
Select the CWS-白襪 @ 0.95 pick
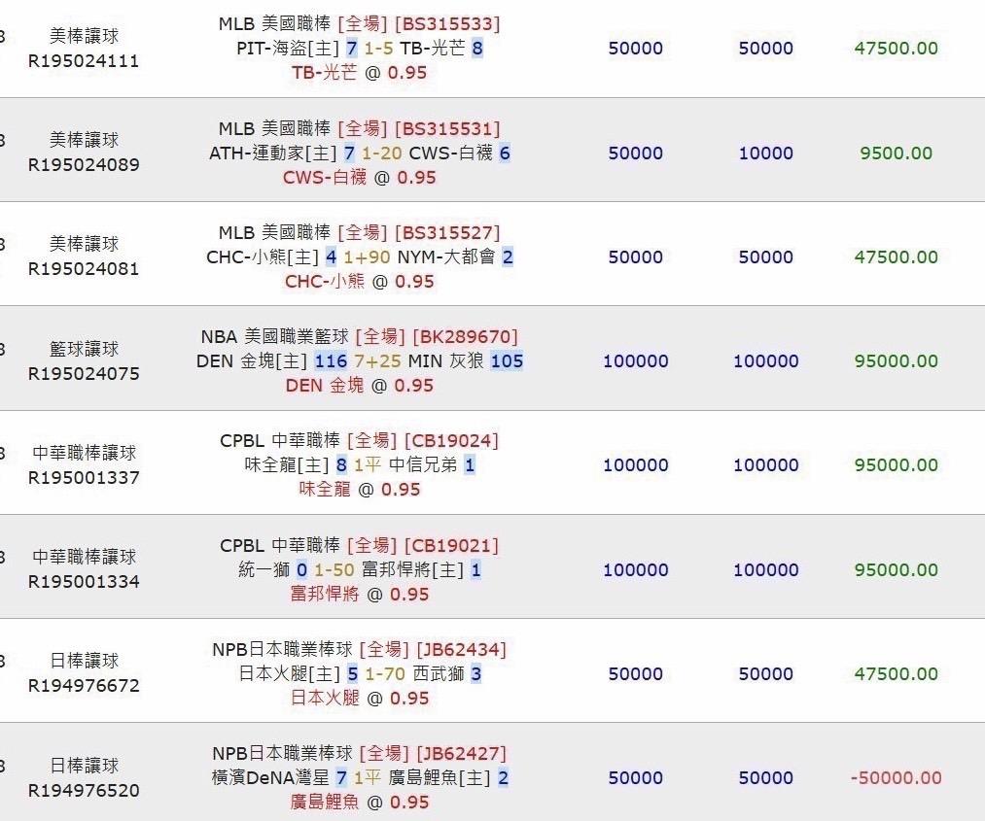[x=360, y=178]
